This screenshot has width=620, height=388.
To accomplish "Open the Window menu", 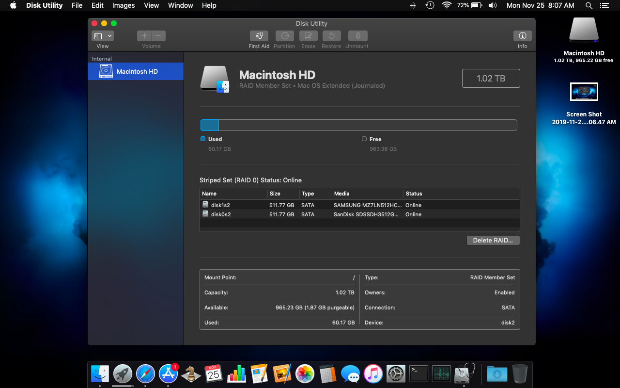I will click(x=181, y=5).
